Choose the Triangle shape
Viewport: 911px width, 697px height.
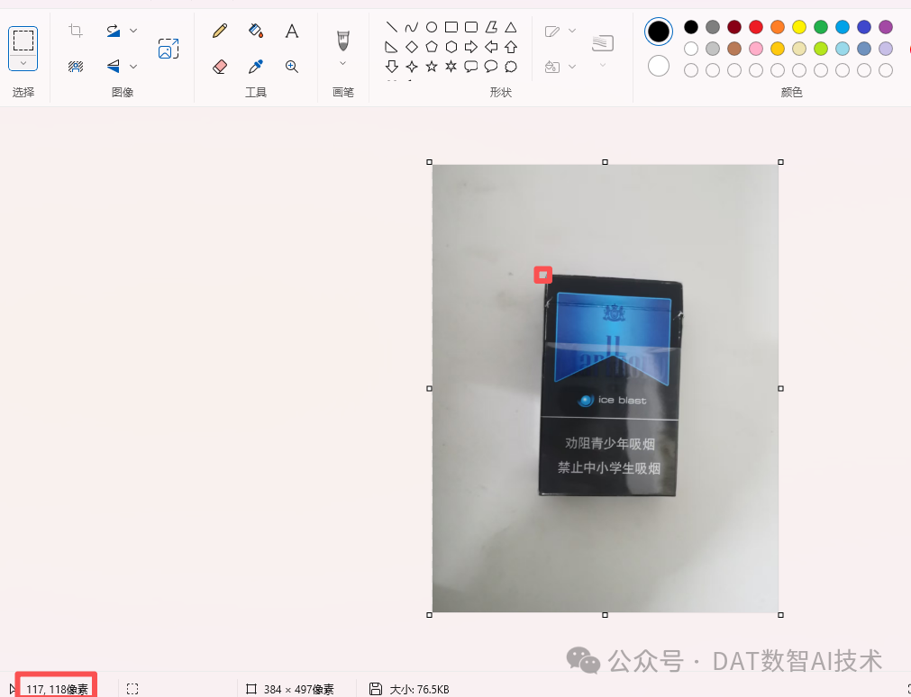511,27
